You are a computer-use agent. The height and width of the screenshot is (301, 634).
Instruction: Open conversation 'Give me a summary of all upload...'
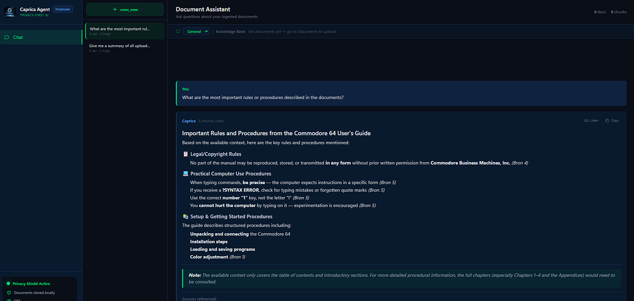(x=125, y=48)
